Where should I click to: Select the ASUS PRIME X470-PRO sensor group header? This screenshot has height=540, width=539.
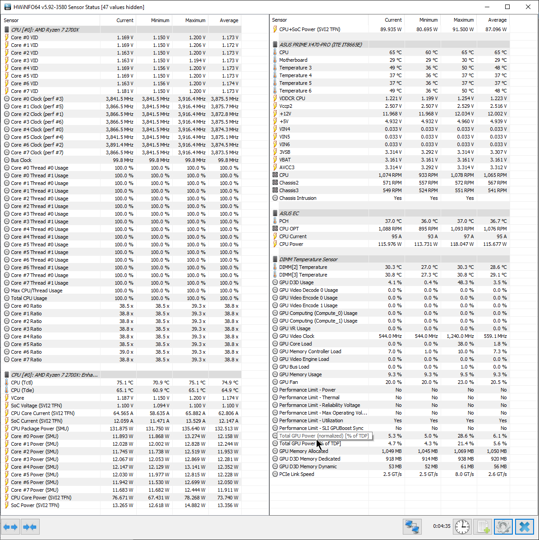pos(390,44)
